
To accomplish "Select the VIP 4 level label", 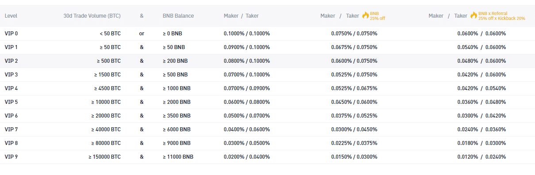I will click(x=12, y=88).
